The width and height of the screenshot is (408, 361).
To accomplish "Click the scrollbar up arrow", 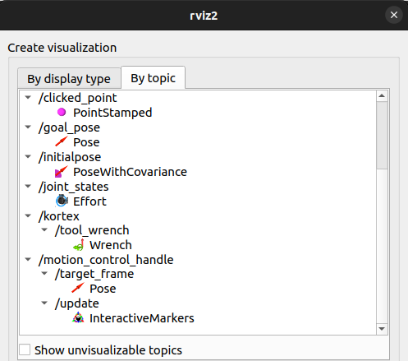I will pos(382,96).
